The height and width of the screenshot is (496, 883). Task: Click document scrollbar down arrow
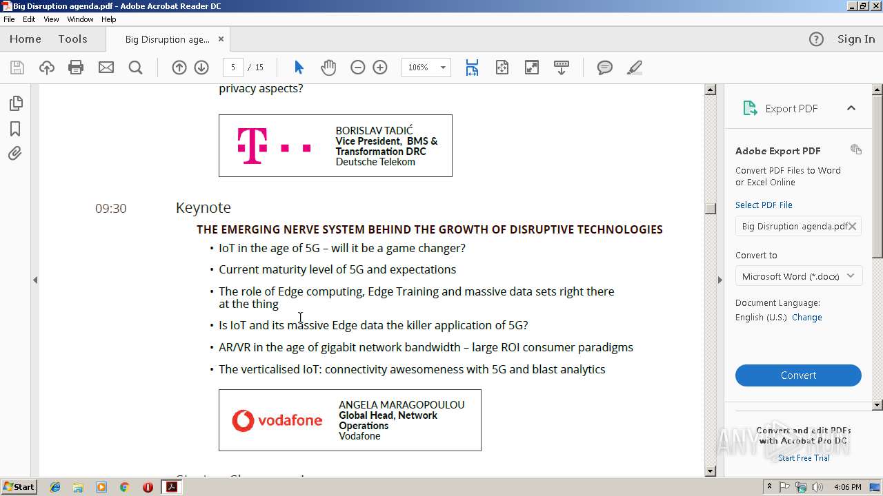click(x=711, y=471)
